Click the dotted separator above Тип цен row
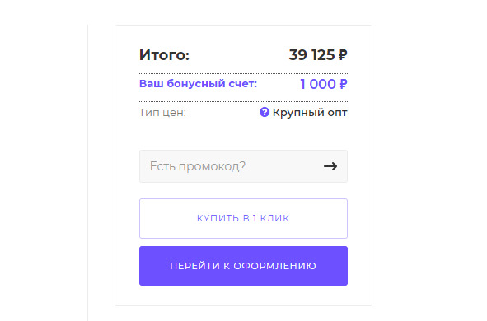 tap(243, 101)
